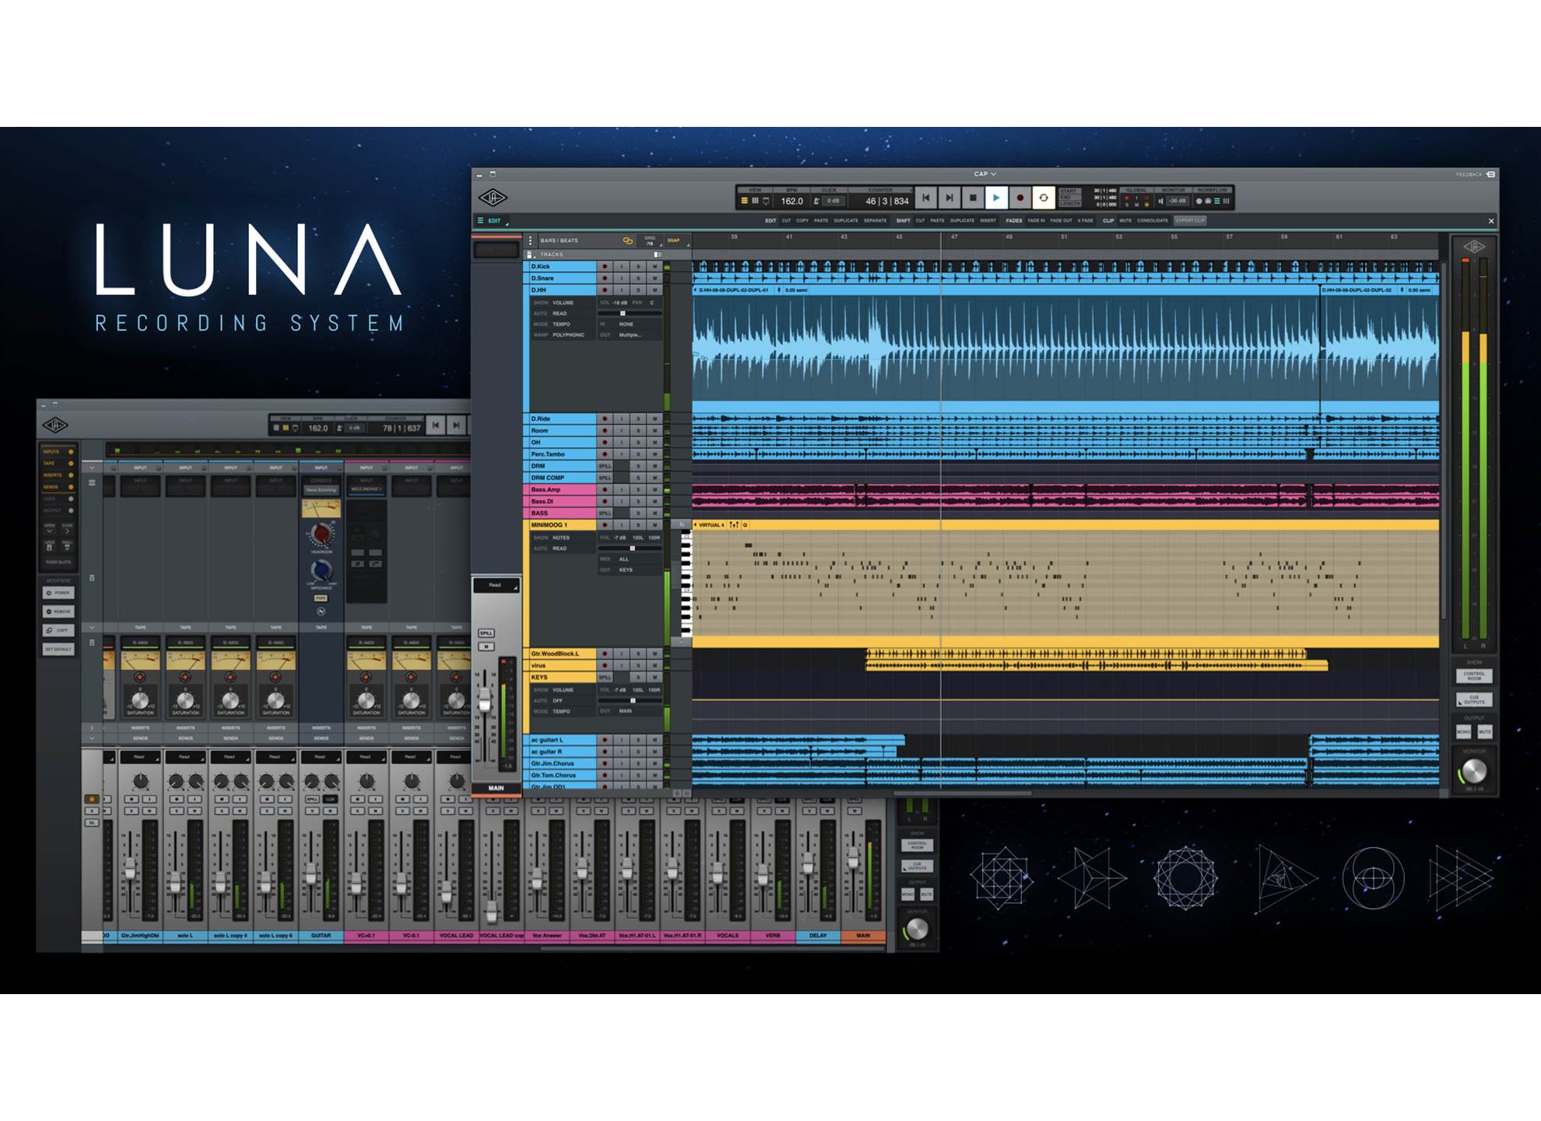
Task: Solo the D.Snare track
Action: click(x=638, y=279)
